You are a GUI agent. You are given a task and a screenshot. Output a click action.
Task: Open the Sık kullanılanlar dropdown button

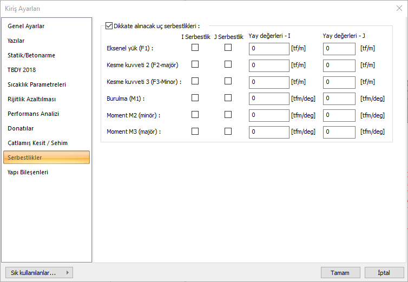[38, 272]
